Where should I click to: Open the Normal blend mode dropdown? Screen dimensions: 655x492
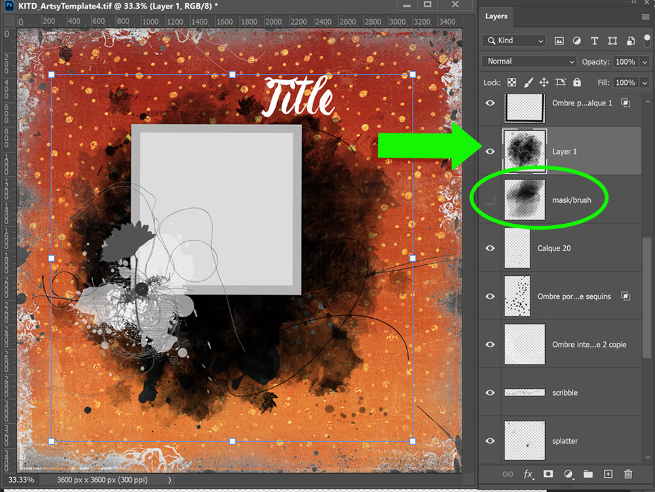coord(529,61)
